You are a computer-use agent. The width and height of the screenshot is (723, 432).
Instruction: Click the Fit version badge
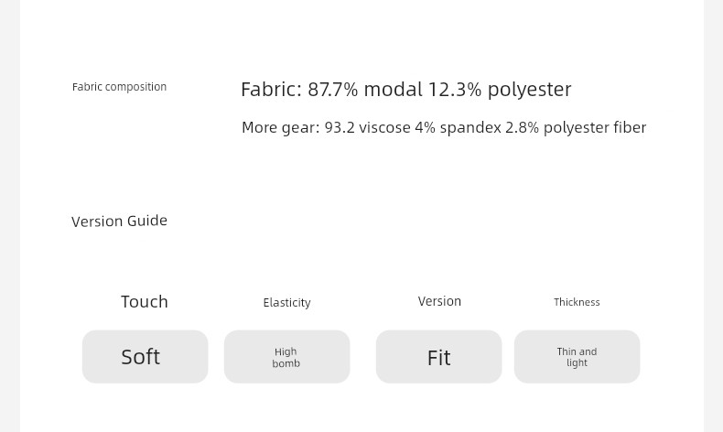438,356
